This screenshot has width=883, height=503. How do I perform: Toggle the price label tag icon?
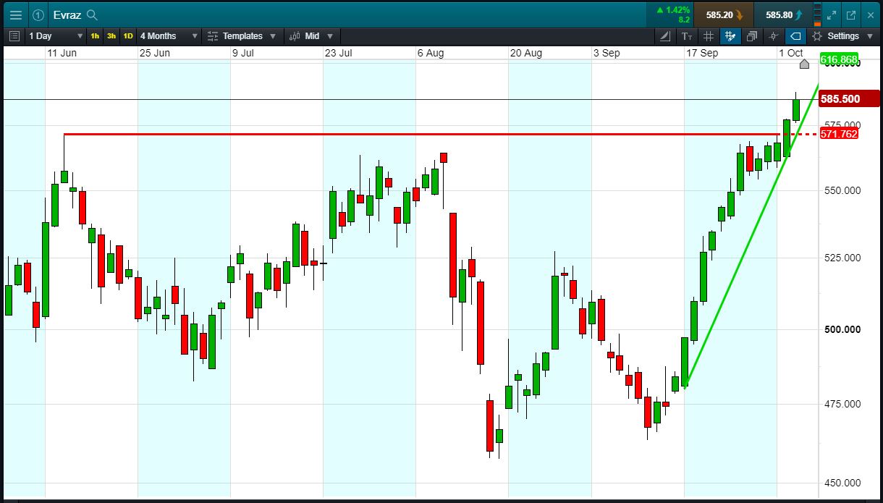[795, 35]
